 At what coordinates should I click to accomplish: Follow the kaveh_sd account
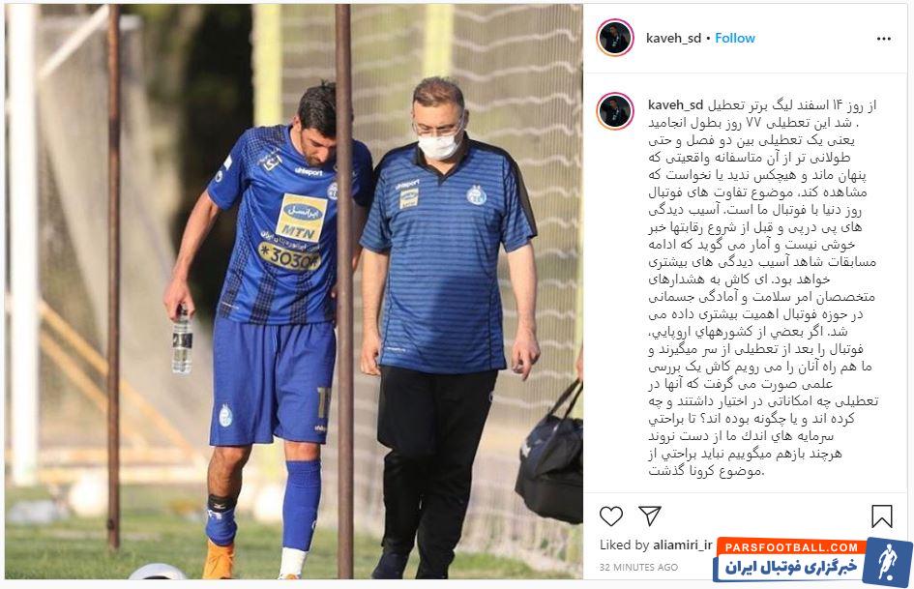734,38
